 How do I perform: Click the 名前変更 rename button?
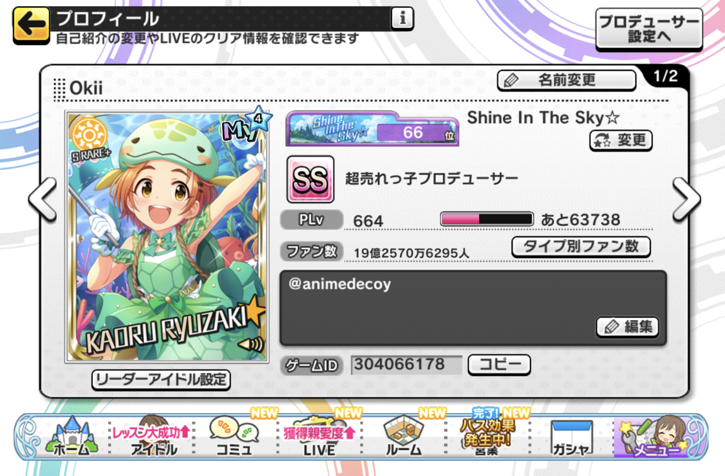(566, 81)
